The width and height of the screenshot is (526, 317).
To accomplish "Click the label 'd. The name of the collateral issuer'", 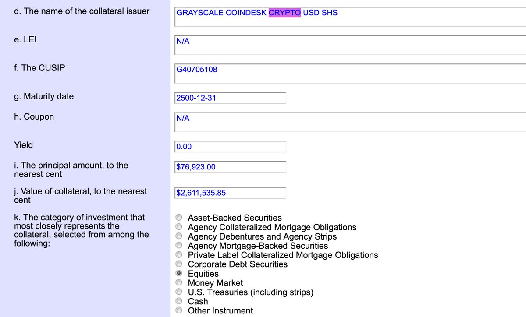I will click(82, 11).
